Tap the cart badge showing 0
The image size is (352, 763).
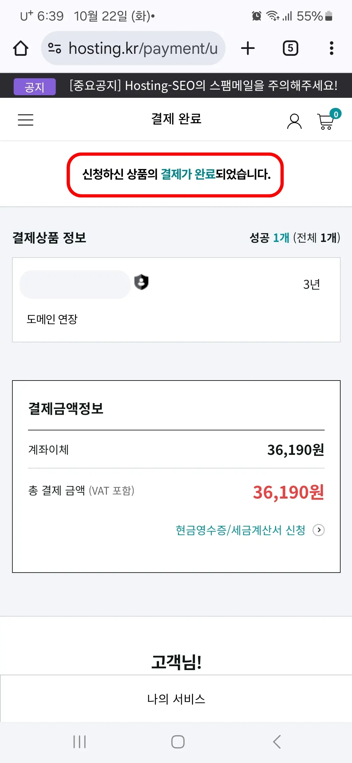click(335, 114)
